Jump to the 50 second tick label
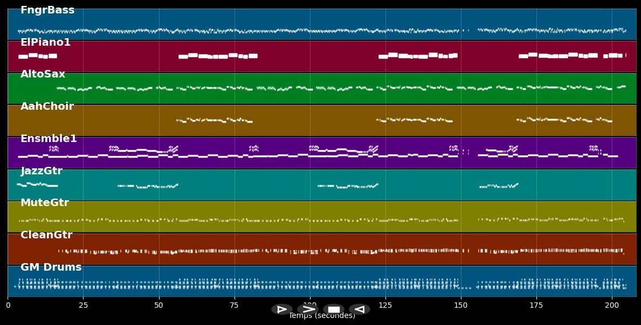 (158, 306)
